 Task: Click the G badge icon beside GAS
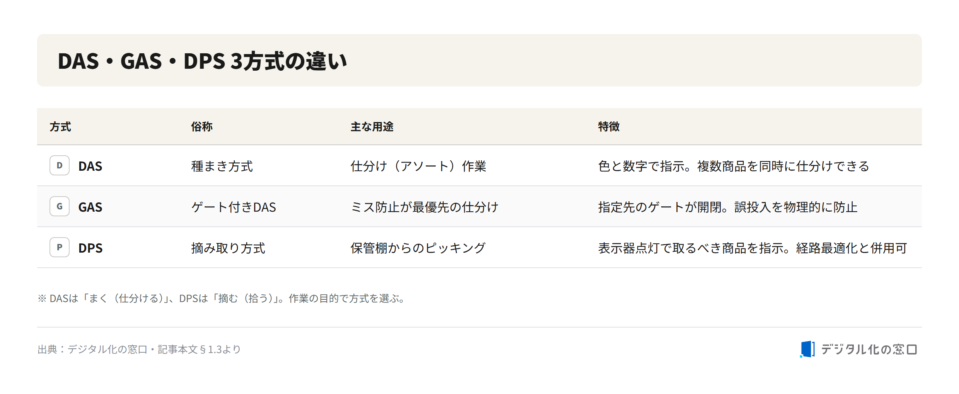(x=60, y=206)
